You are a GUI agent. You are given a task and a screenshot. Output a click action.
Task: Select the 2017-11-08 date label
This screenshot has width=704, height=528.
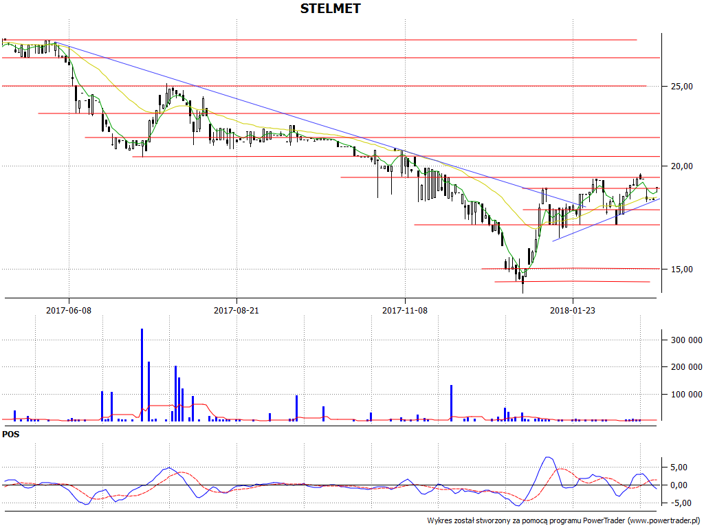[x=404, y=310]
